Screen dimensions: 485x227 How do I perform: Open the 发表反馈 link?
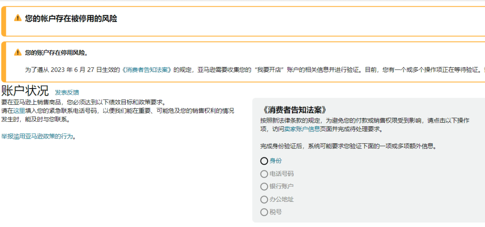tap(67, 92)
